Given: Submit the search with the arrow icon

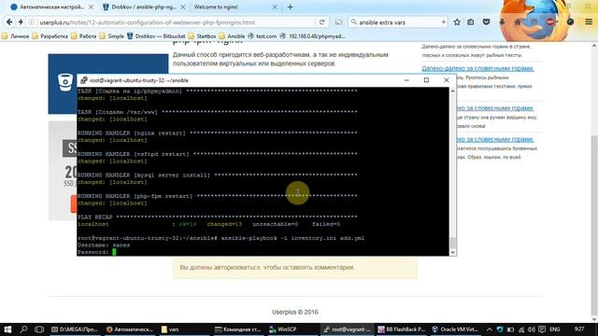Looking at the screenshot, I should pos(443,22).
